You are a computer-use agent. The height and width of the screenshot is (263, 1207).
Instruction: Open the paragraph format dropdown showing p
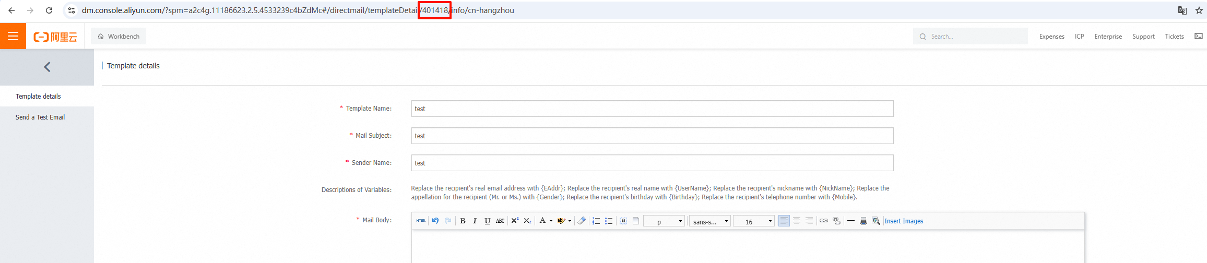pyautogui.click(x=664, y=221)
